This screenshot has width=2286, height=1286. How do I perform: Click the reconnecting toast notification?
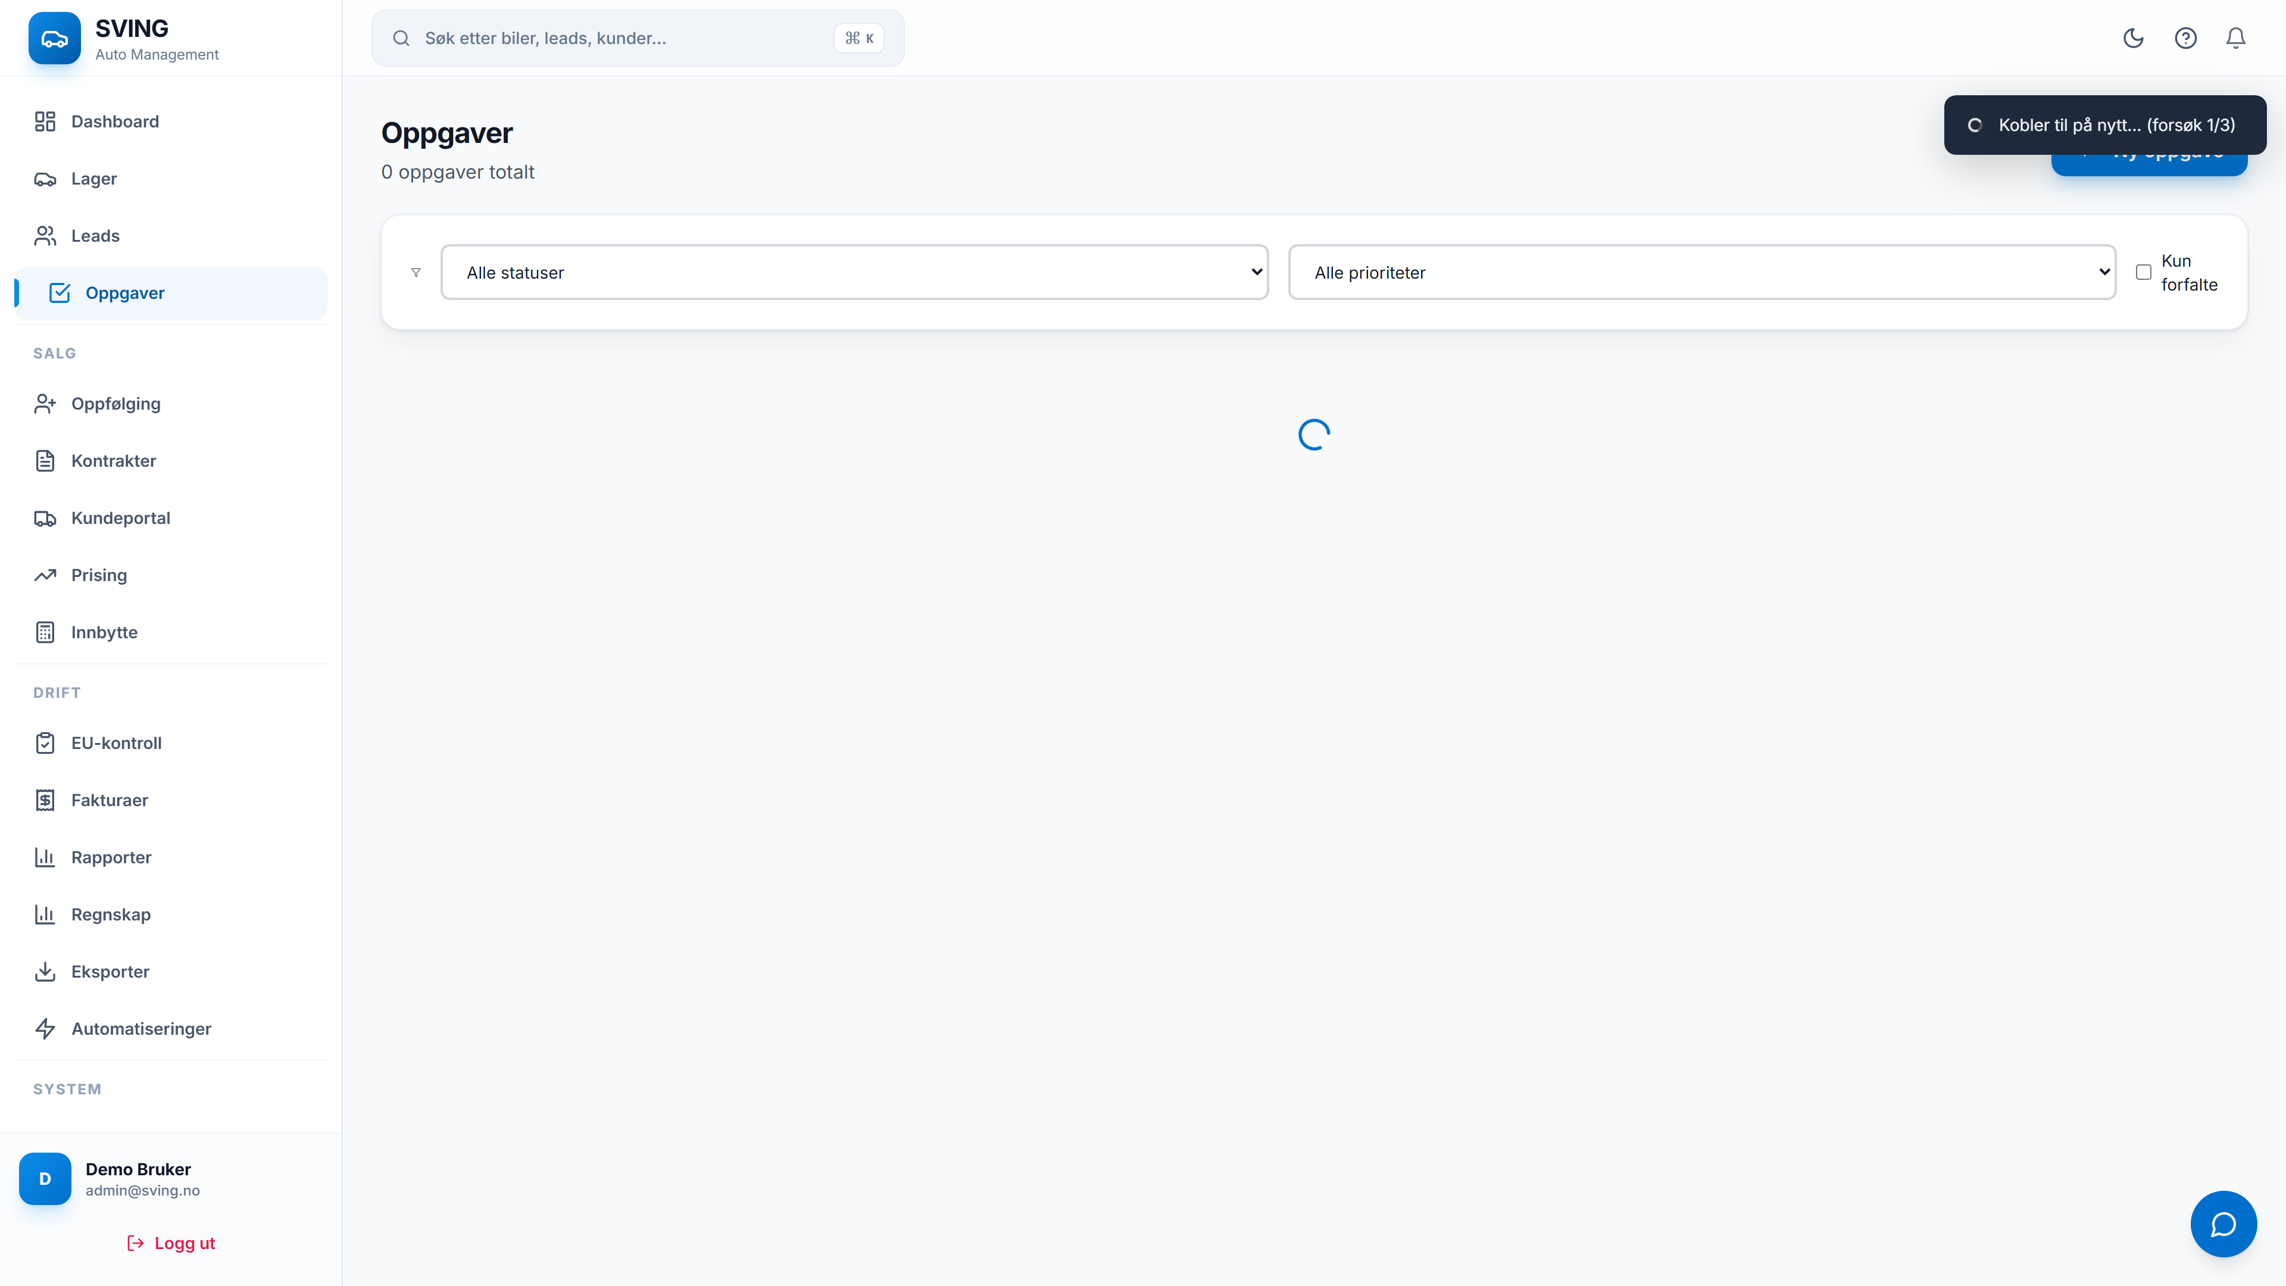click(2104, 125)
